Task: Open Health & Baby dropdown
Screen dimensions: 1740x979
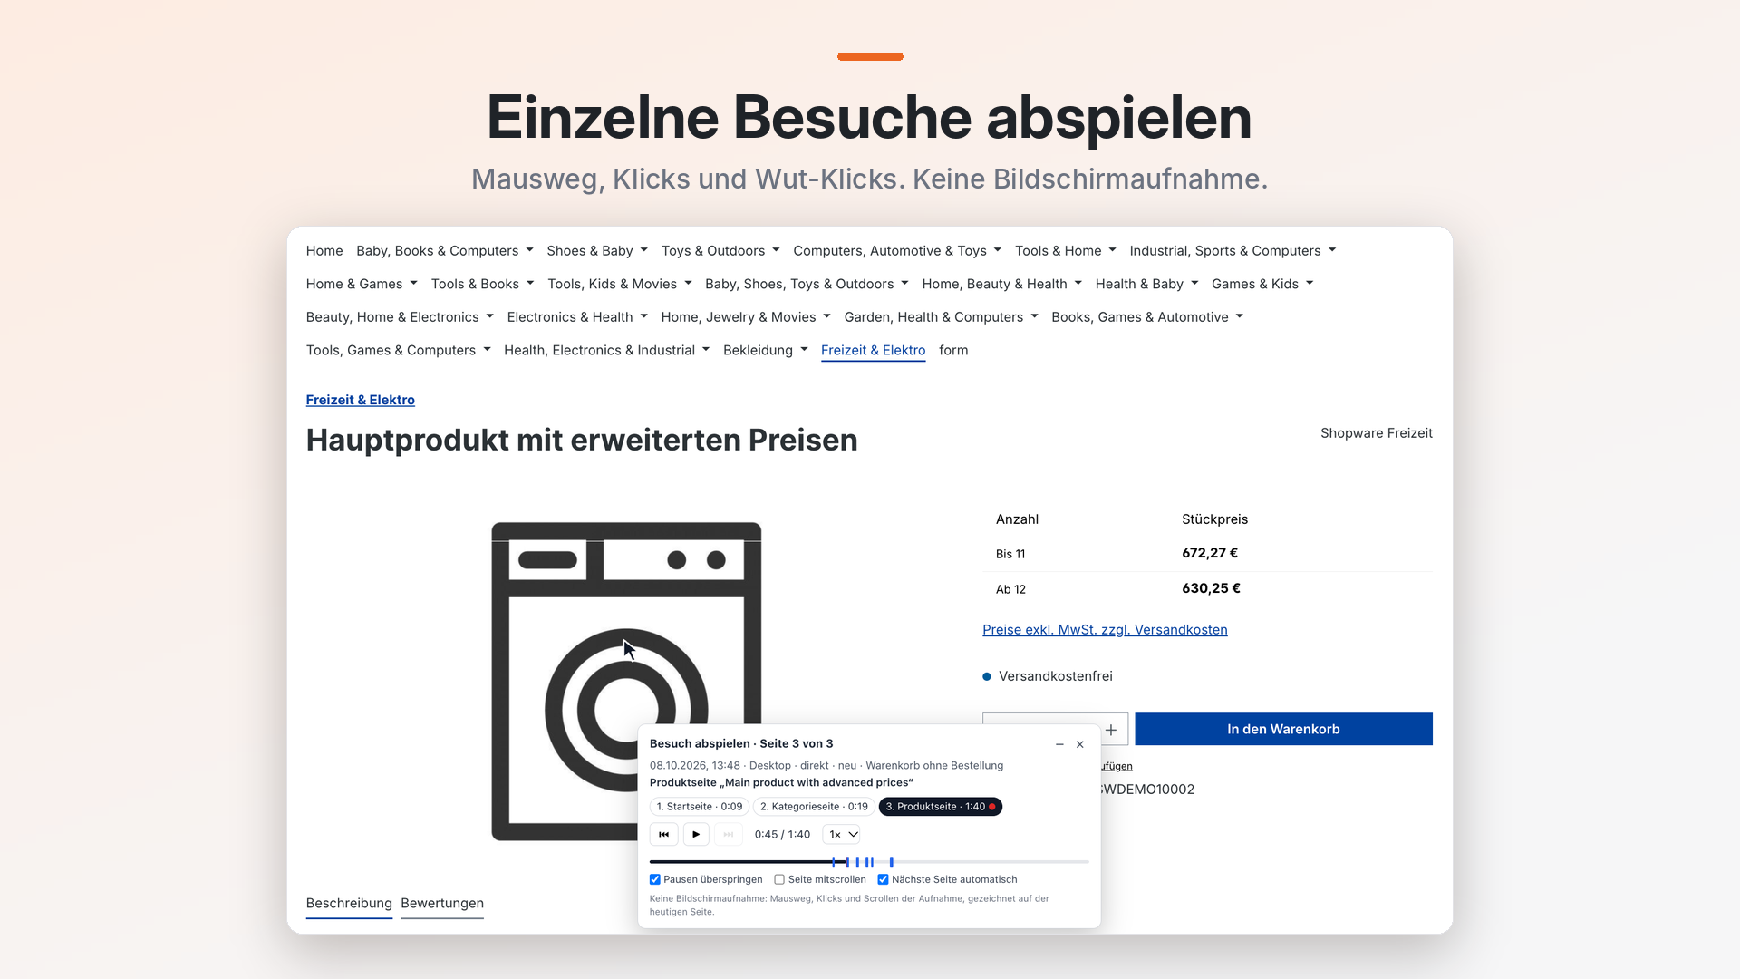Action: coord(1146,285)
